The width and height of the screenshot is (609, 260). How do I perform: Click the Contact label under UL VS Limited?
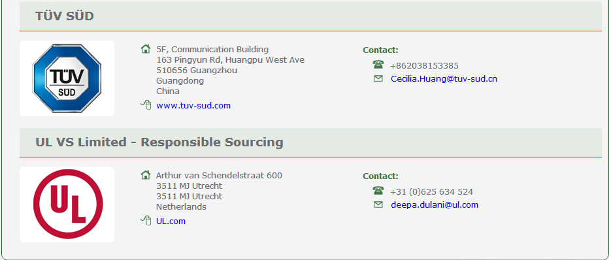tap(380, 176)
